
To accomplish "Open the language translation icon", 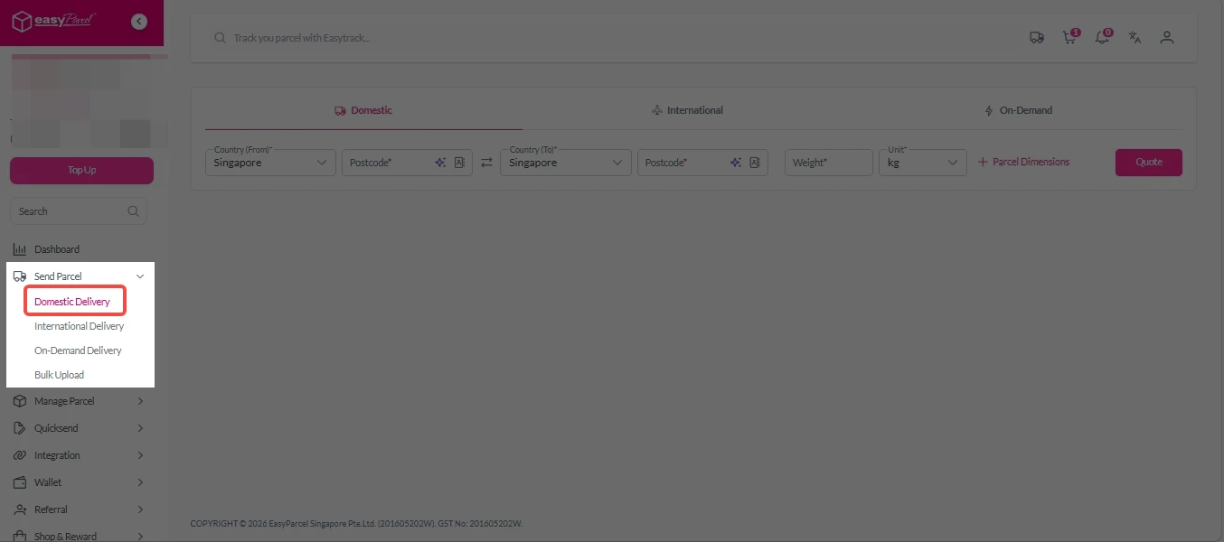I will point(1135,38).
